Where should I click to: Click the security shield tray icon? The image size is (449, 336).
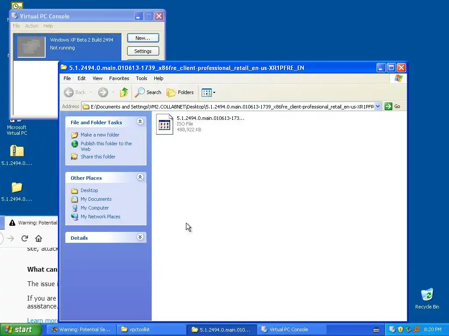point(400,329)
